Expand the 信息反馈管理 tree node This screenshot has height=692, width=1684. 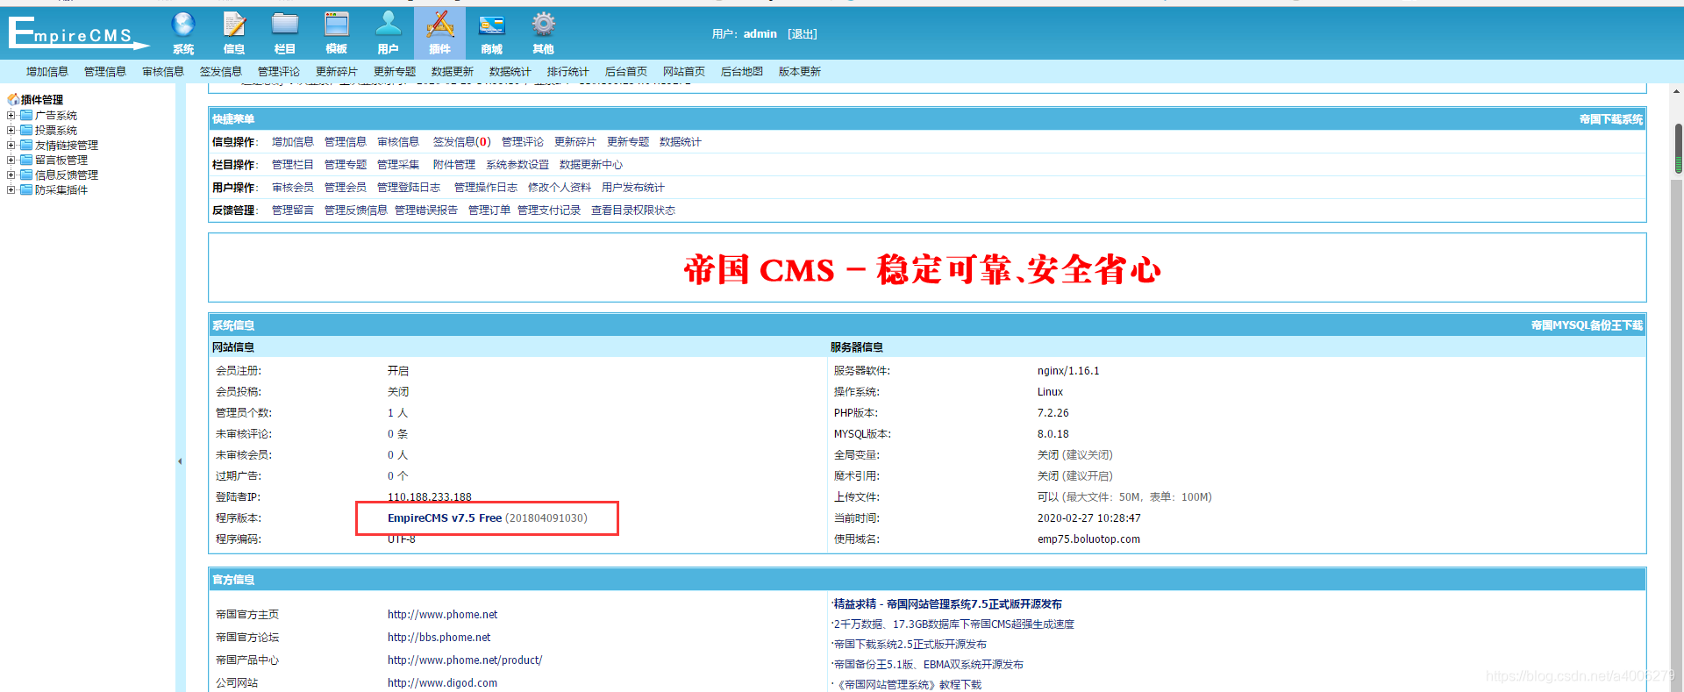click(x=11, y=175)
